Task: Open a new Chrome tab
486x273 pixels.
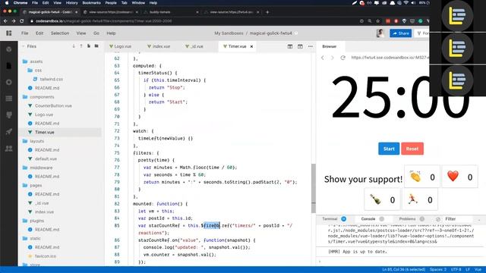Action: pyautogui.click(x=267, y=12)
